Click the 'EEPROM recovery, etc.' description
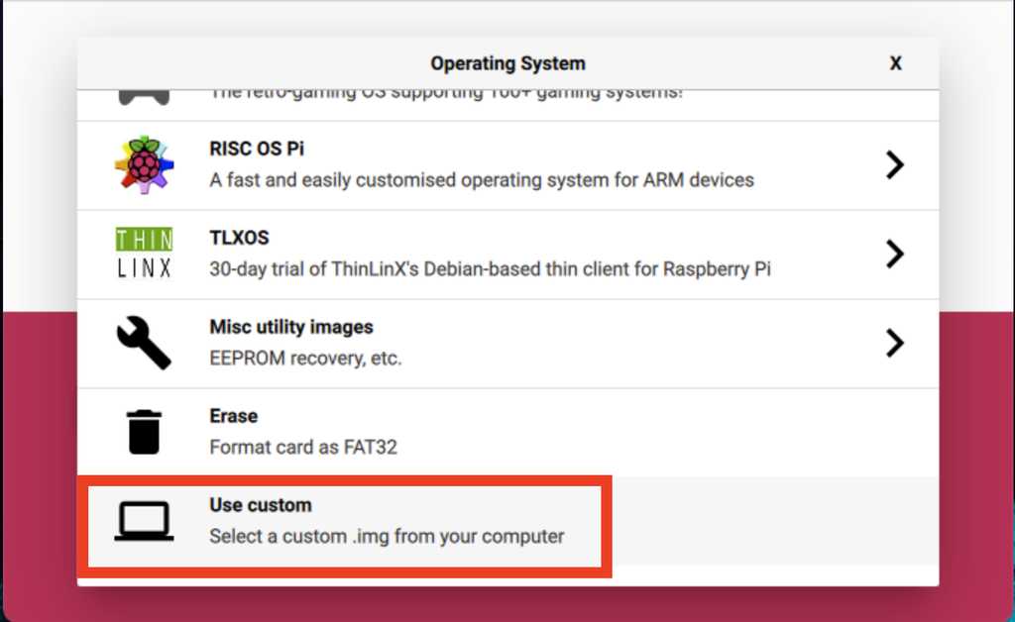 304,358
